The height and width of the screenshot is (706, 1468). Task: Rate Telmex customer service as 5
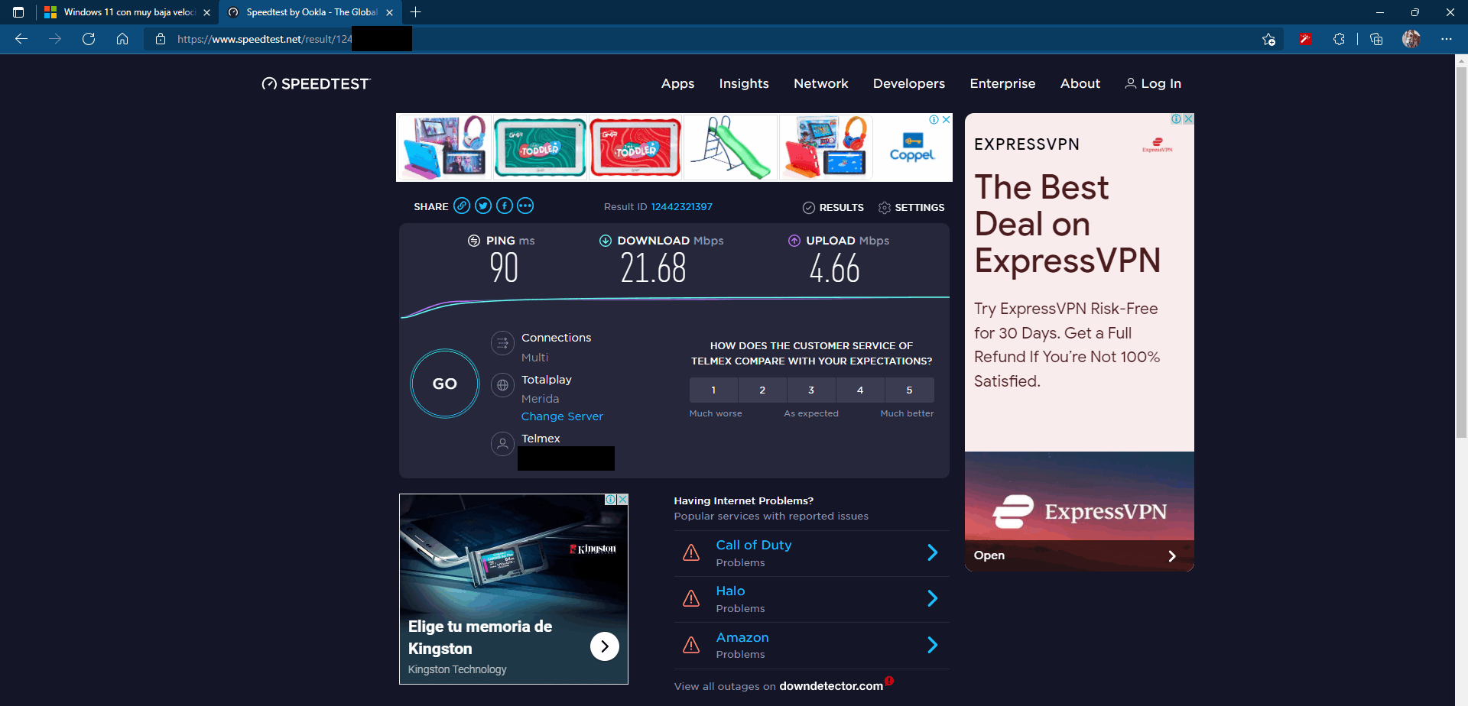909,390
